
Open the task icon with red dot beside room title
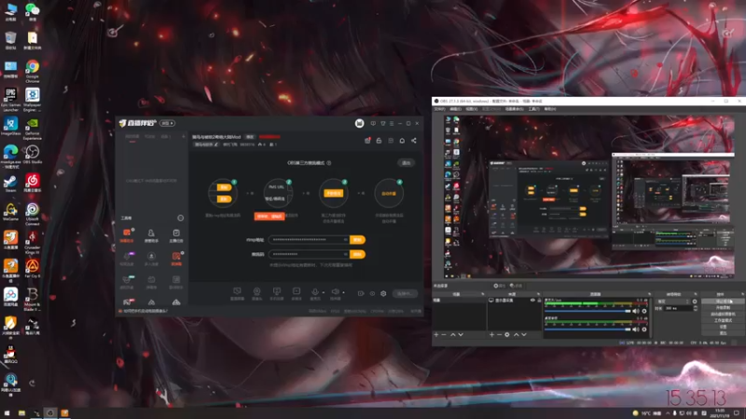(x=367, y=141)
